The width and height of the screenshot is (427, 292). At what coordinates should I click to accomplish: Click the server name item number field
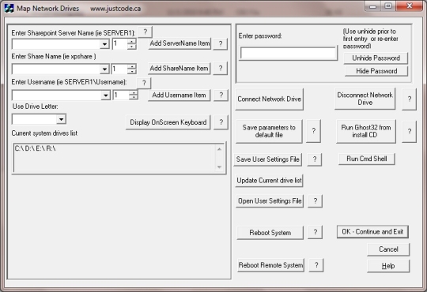point(120,44)
